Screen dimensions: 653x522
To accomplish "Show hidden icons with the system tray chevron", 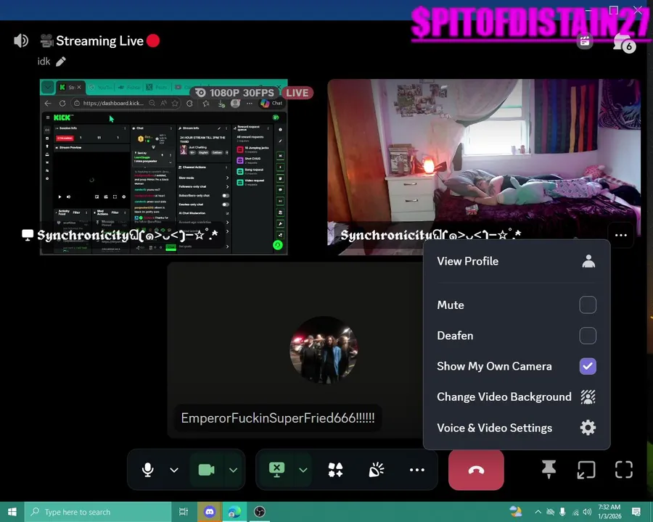I will 538,512.
